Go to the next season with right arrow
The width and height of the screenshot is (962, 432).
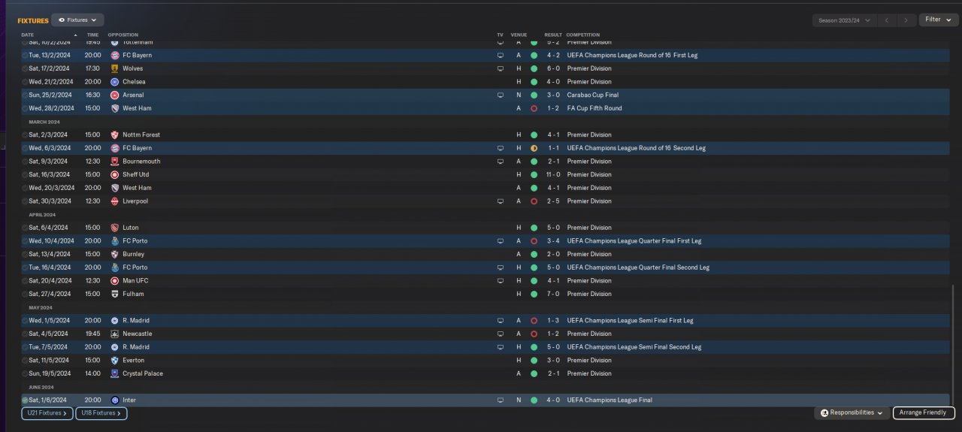pyautogui.click(x=906, y=20)
